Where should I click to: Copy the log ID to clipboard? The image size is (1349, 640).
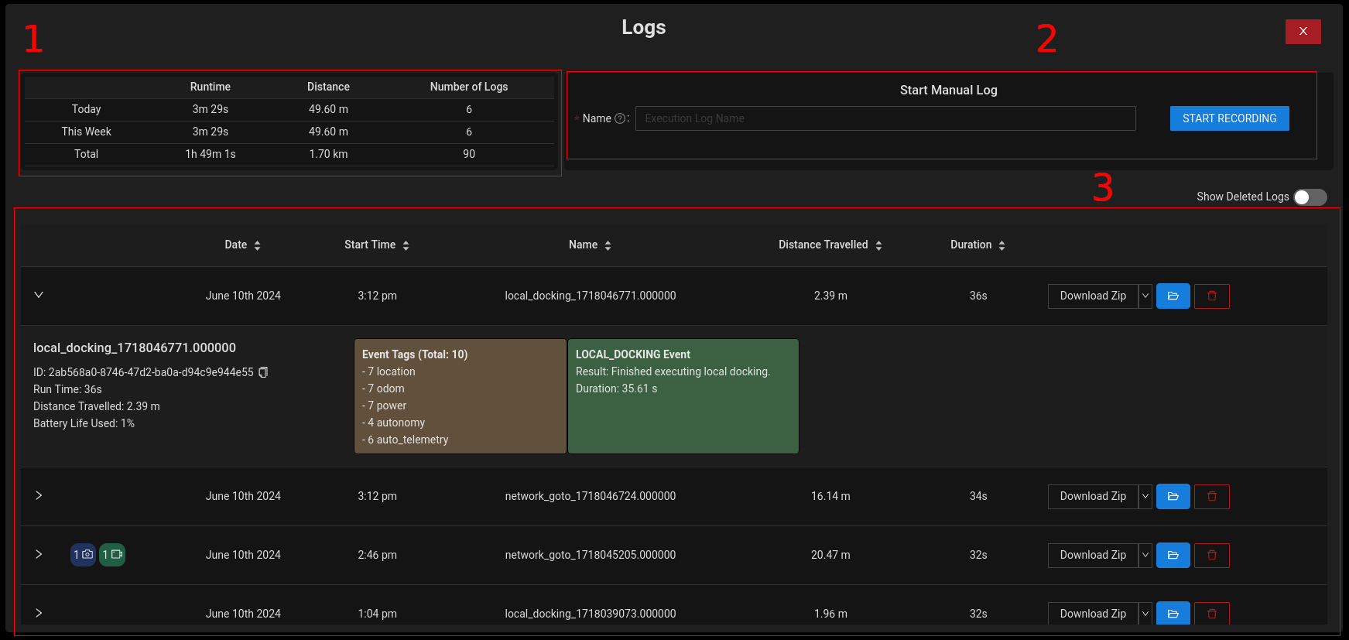263,372
